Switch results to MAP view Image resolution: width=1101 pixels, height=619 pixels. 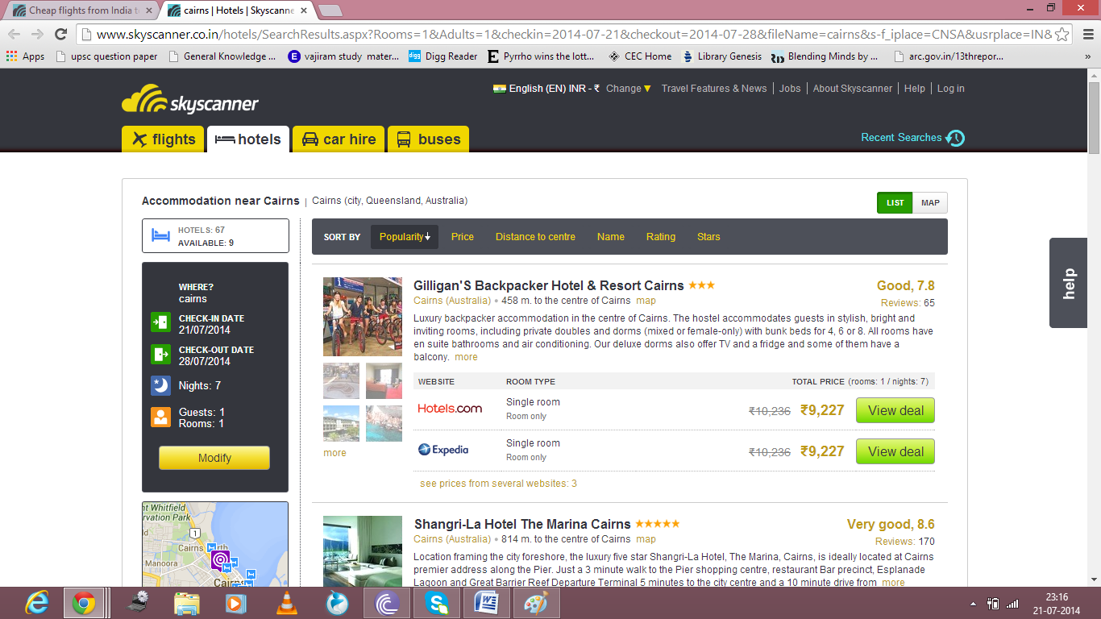point(930,203)
